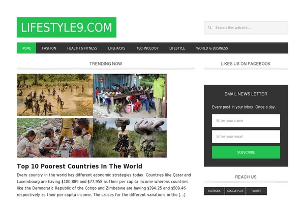Open Top 10 Poorest Countries article title

point(79,166)
